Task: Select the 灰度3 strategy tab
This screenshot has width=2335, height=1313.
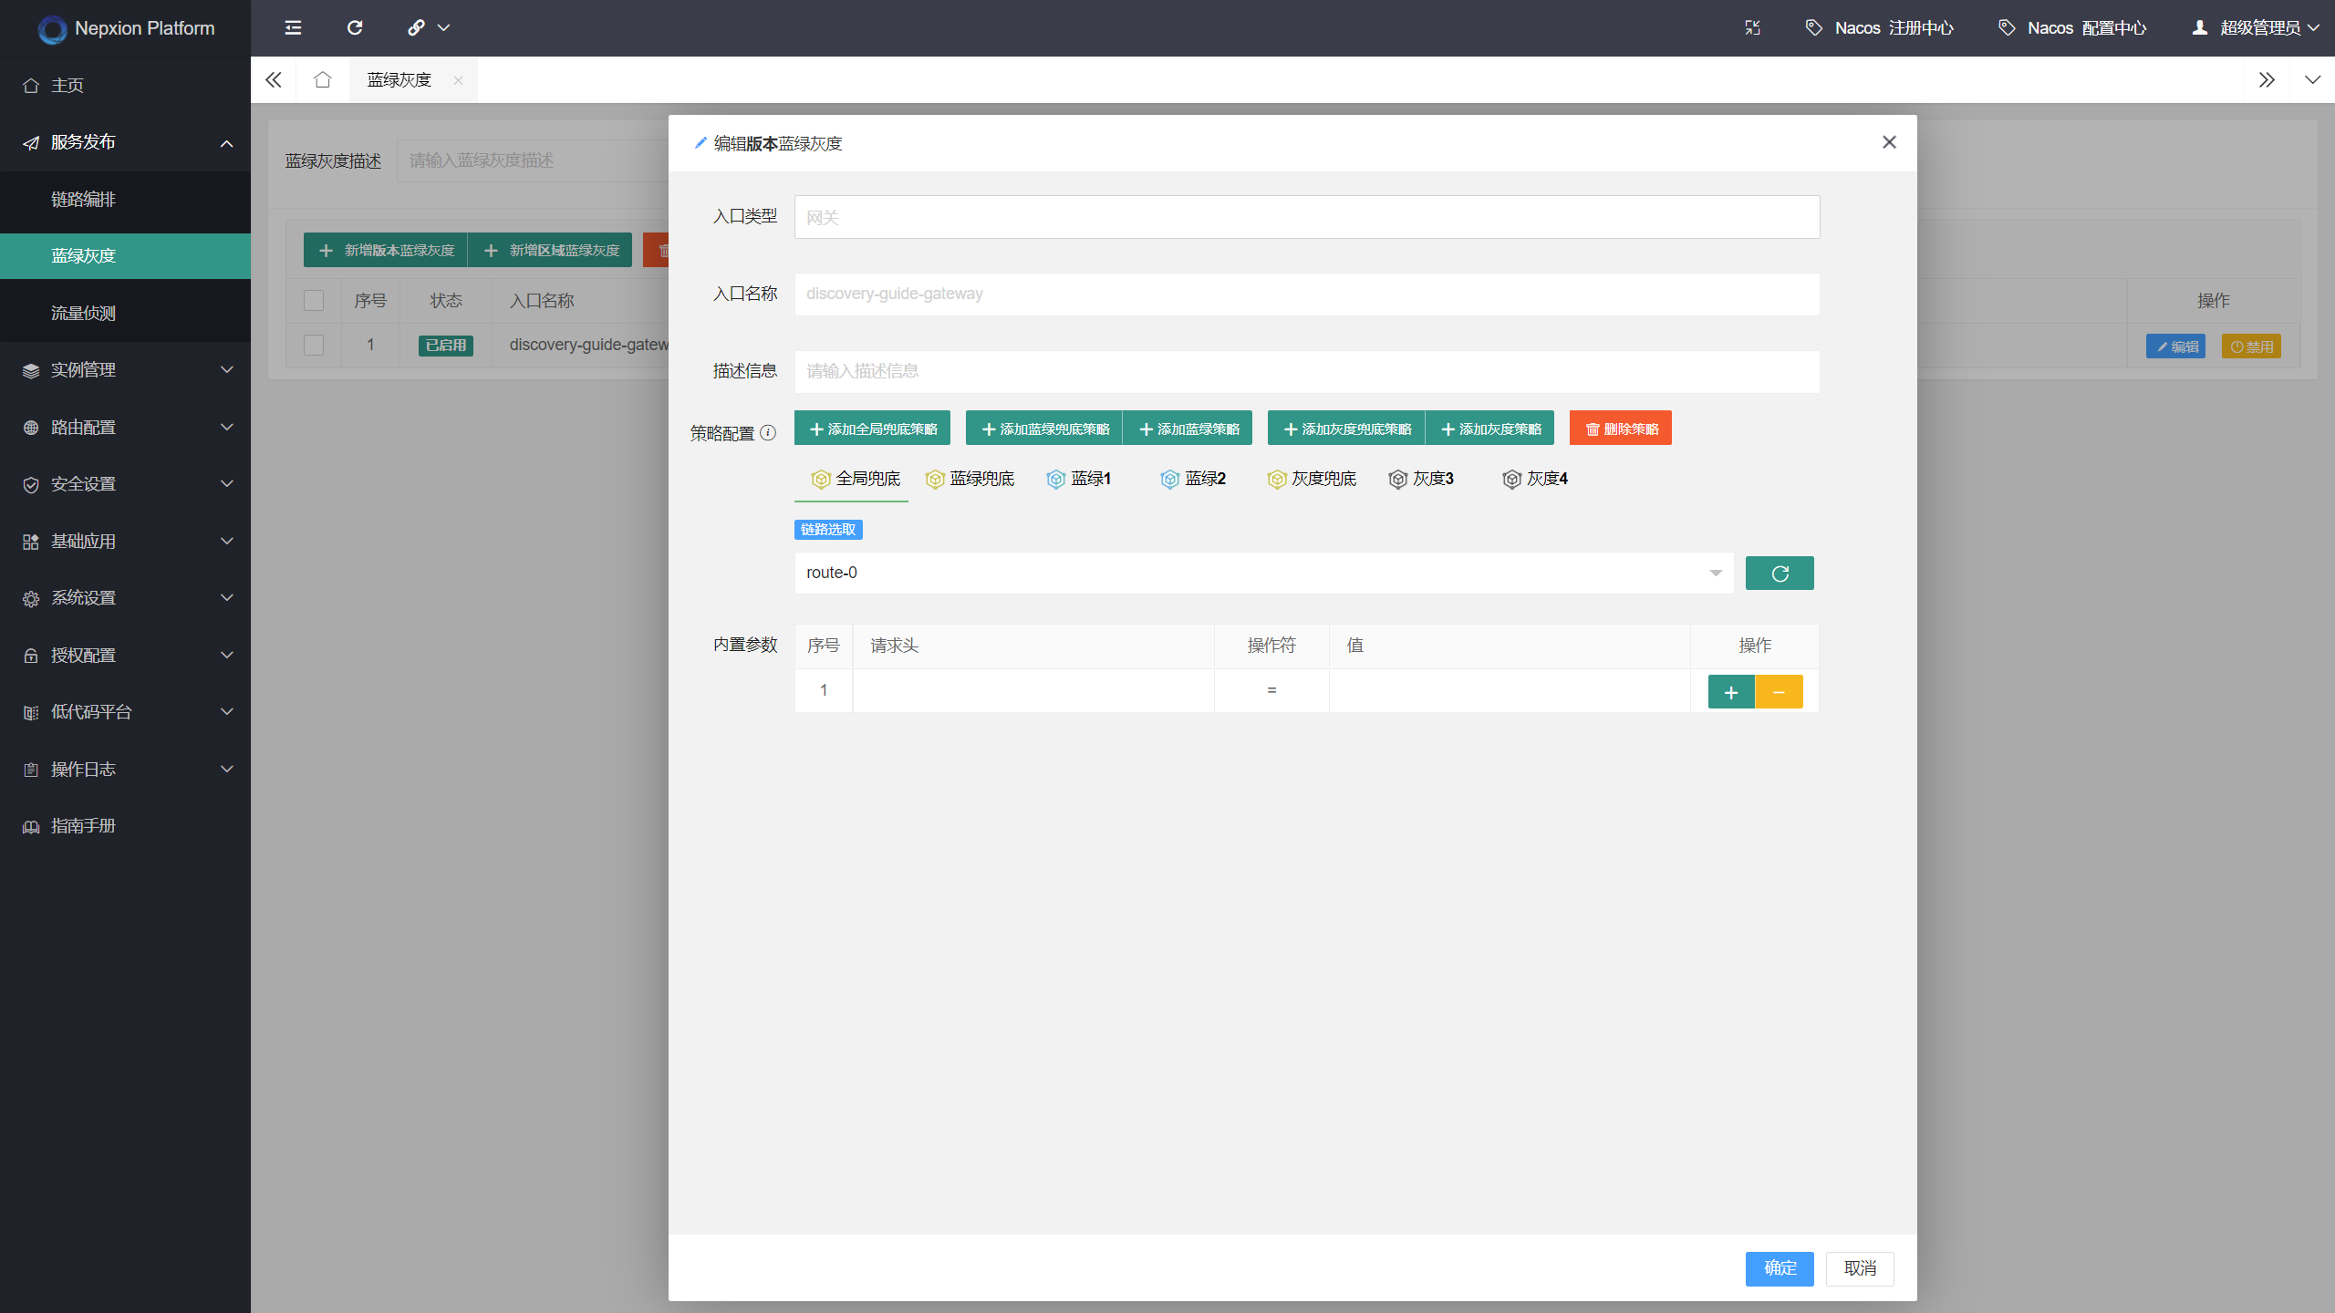Action: point(1421,479)
